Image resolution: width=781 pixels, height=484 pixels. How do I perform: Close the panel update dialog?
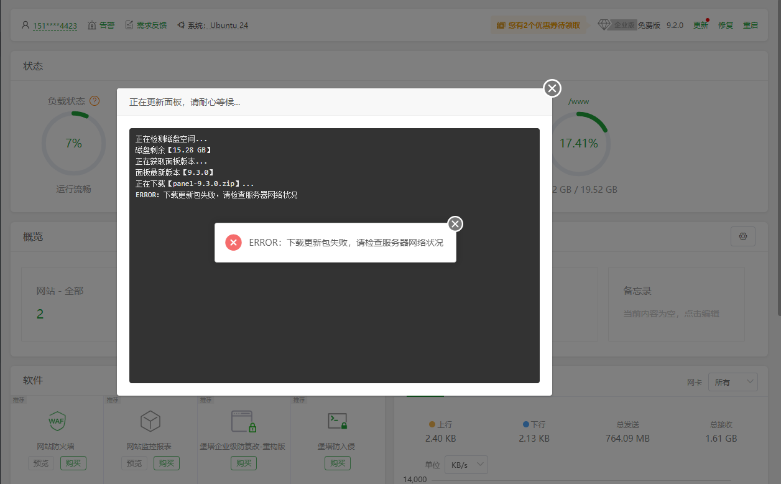tap(552, 88)
